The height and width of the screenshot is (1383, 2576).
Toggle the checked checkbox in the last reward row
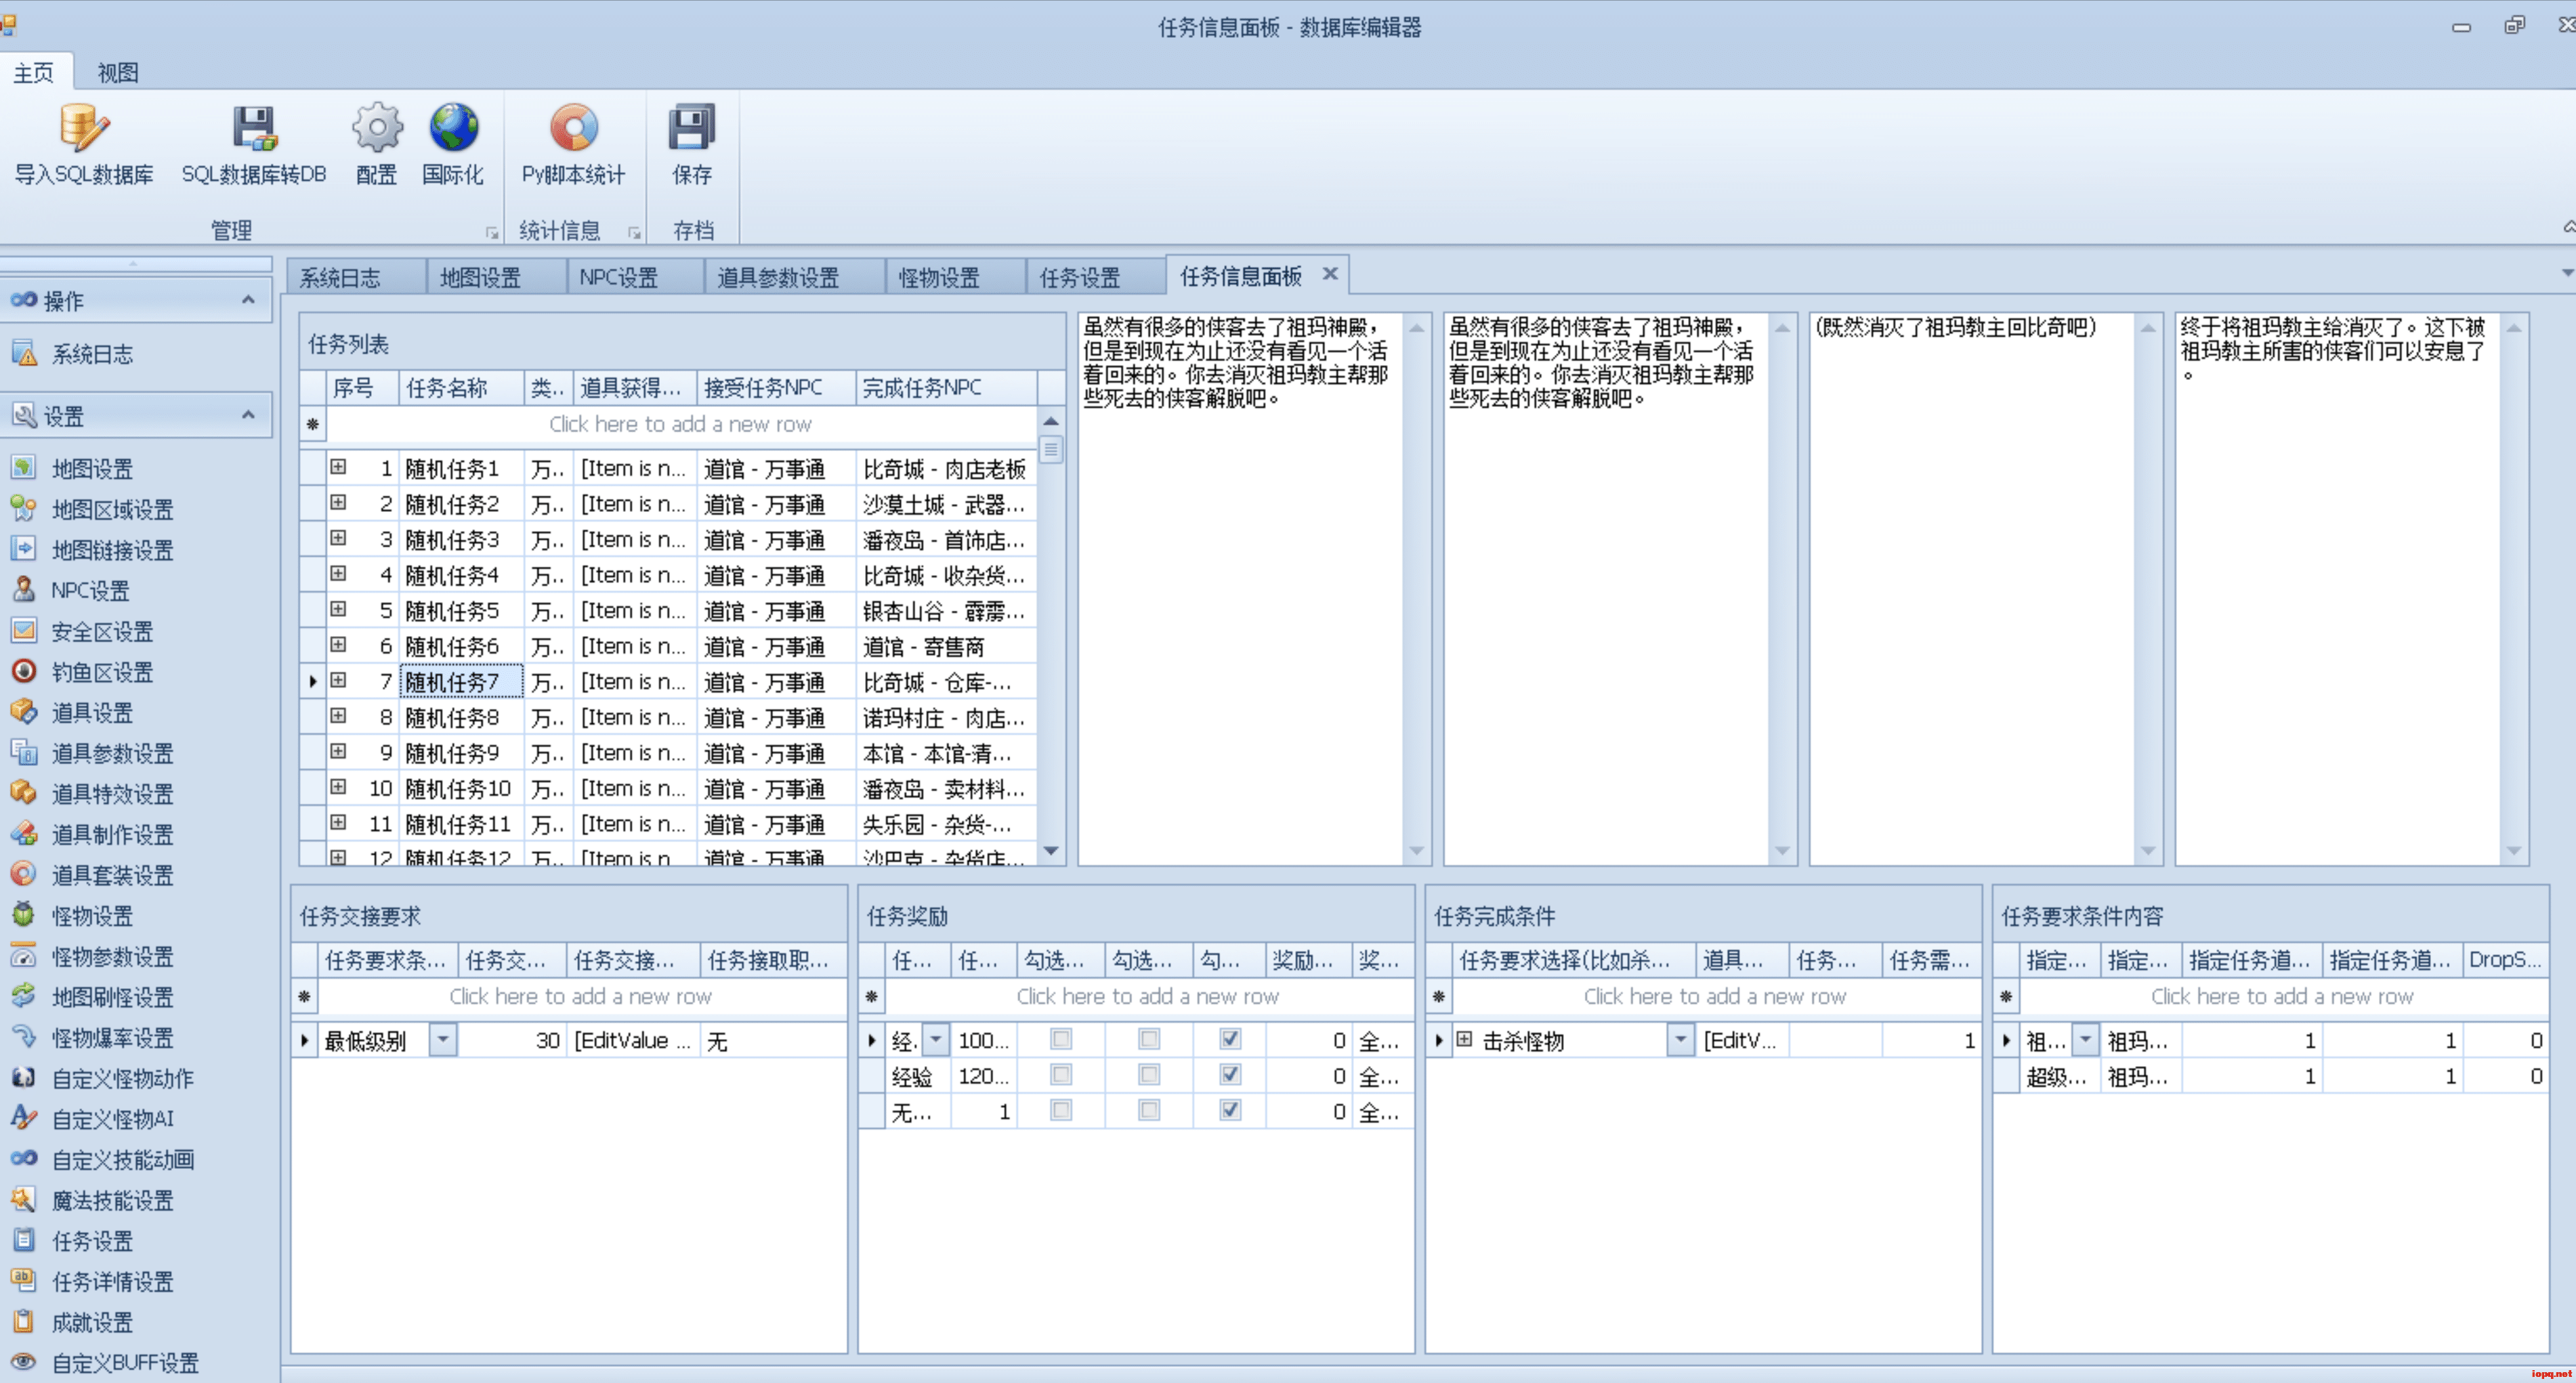(1230, 1110)
